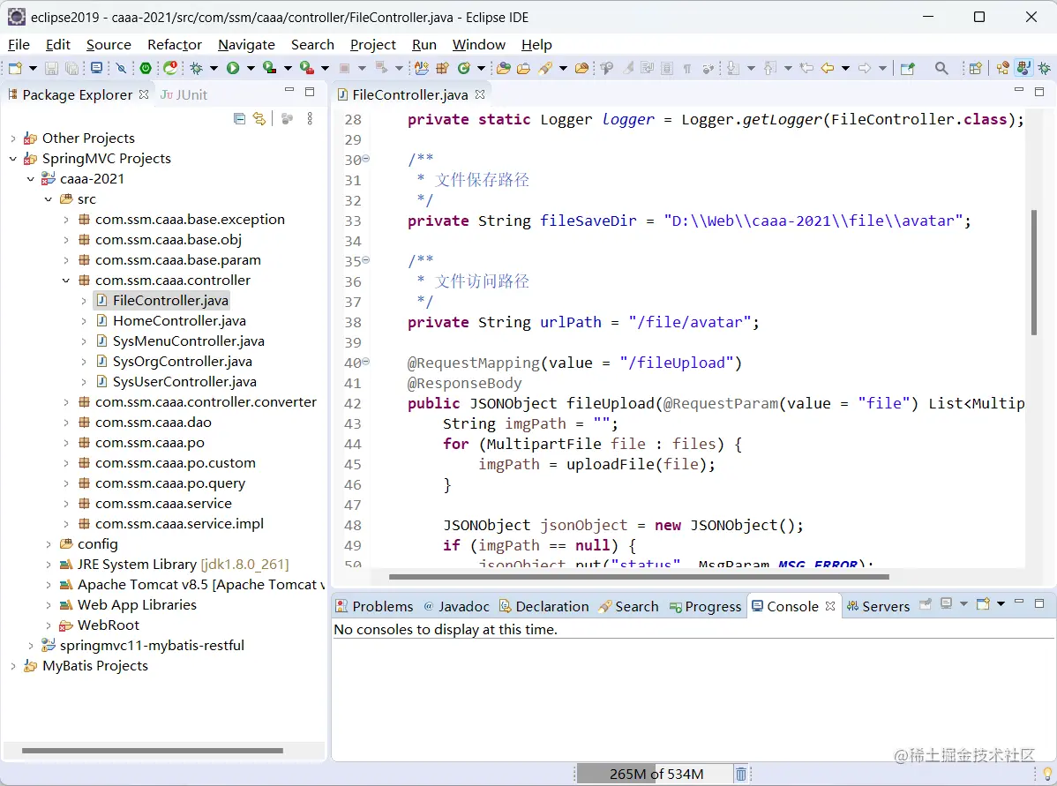Click the yellow Back navigation arrow
Image resolution: width=1057 pixels, height=786 pixels.
pyautogui.click(x=827, y=68)
